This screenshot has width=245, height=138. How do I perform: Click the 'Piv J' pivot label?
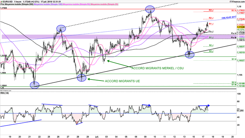(x=211, y=31)
